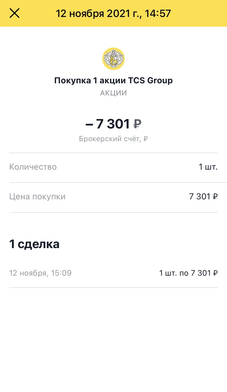
Task: Tap the ruble symbol in Брокерский счёт line
Action: tap(146, 139)
